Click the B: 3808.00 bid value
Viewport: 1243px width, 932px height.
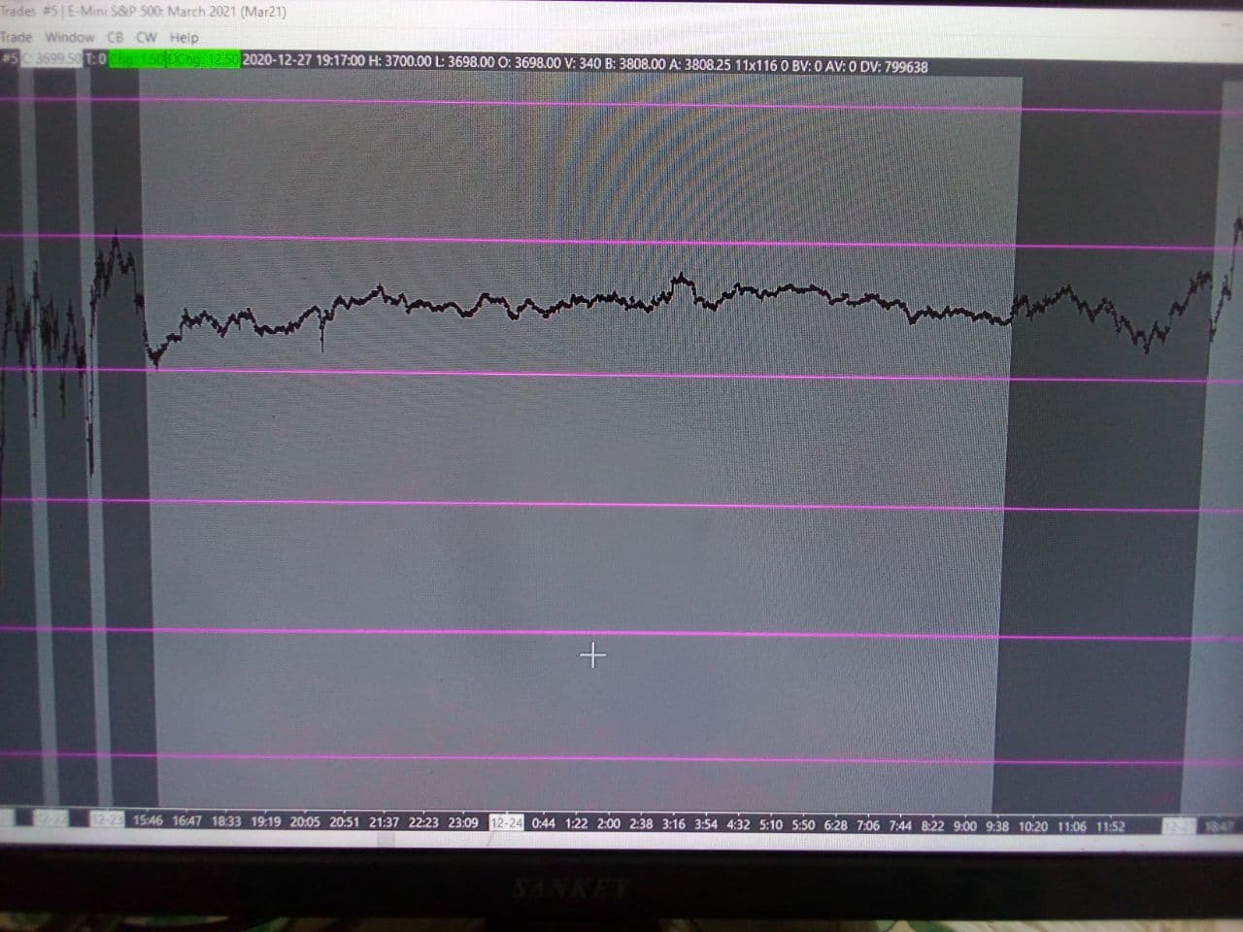[635, 64]
